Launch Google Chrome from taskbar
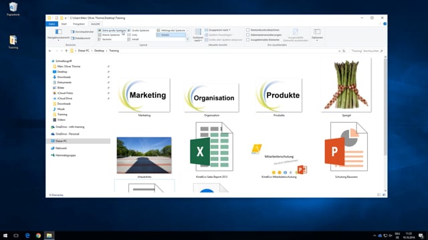 coord(38,235)
